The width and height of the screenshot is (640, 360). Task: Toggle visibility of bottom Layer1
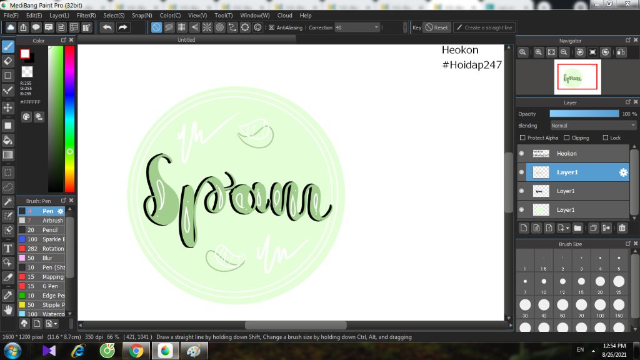click(522, 210)
